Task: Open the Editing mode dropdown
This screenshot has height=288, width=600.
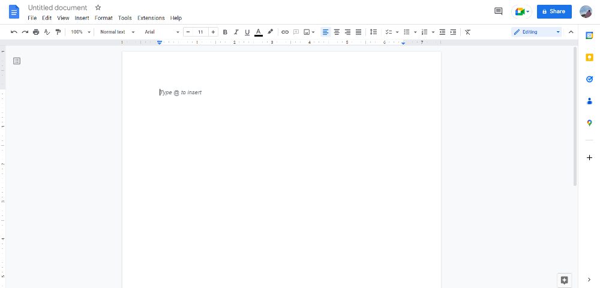Action: [536, 32]
